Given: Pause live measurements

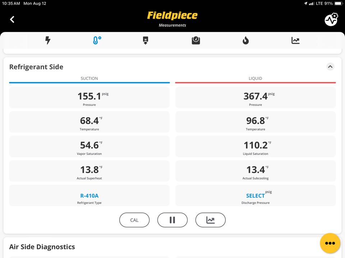Looking at the screenshot, I should pos(172,220).
